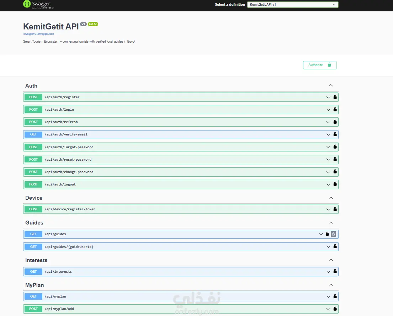Screen dimensions: 393x316
Task: Expand /api/auth/refresh with its arrow
Action: tap(328, 122)
